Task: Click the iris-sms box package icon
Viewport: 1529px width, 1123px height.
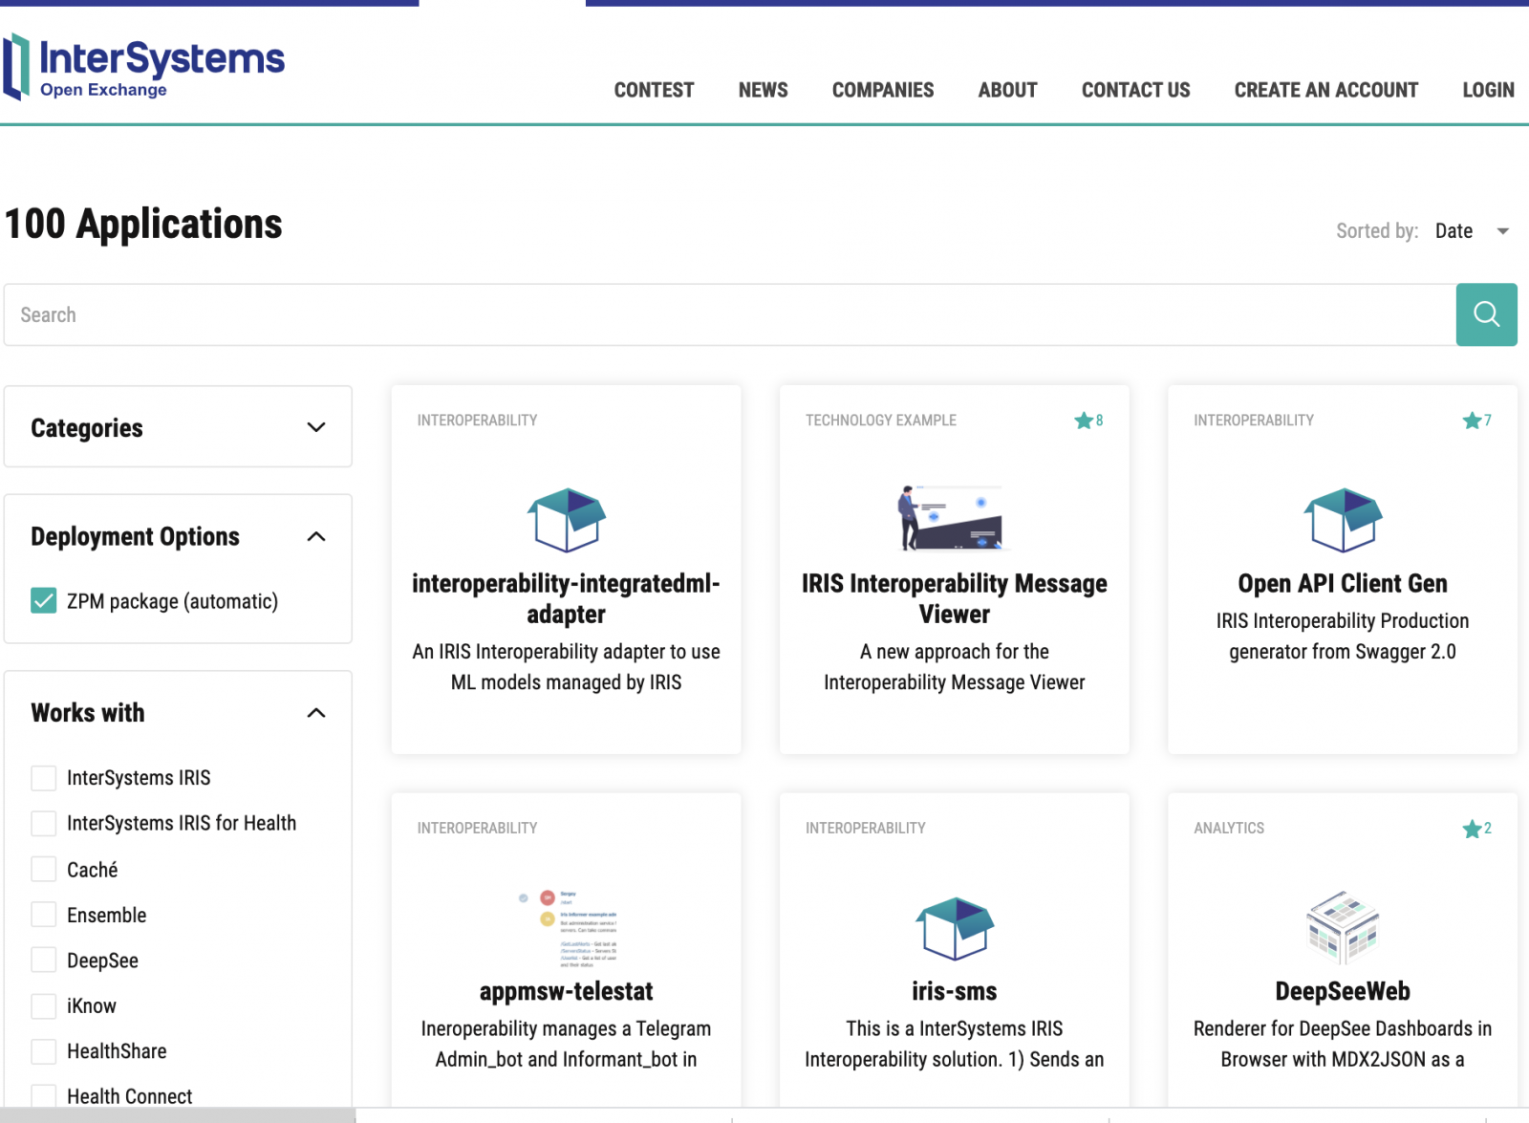Action: (954, 928)
